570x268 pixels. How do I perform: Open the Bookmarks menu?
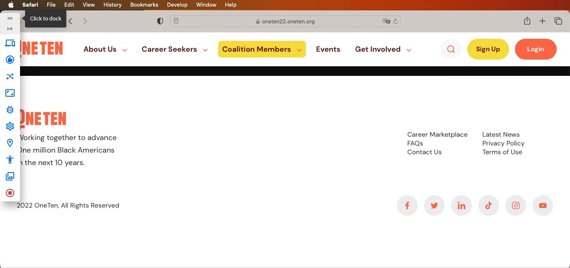click(144, 5)
